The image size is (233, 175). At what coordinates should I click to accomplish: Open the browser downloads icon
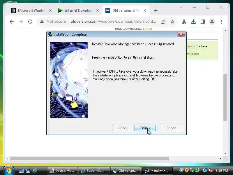point(193,22)
